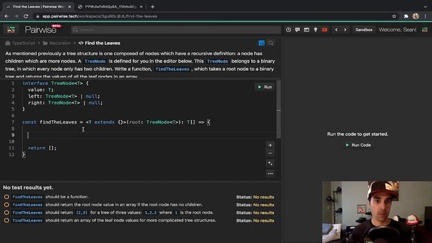Open the editor more options ellipsis
The width and height of the screenshot is (432, 243).
[x=270, y=173]
